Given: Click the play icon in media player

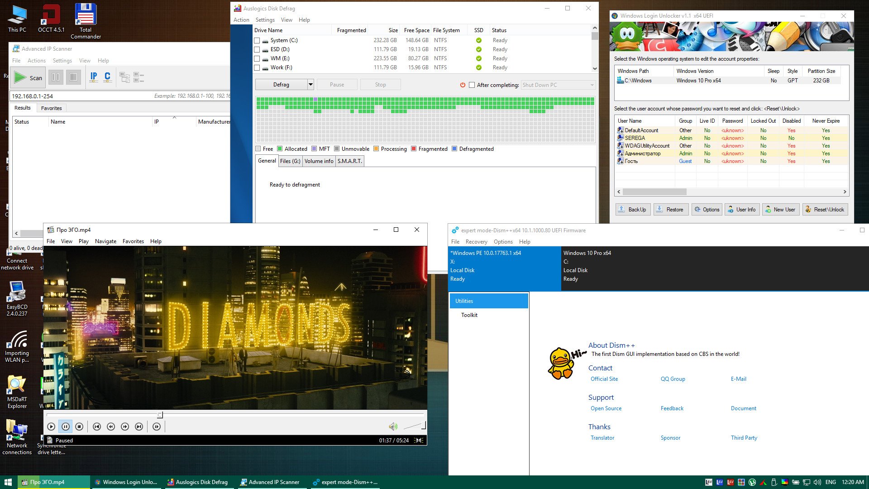Looking at the screenshot, I should pos(51,427).
